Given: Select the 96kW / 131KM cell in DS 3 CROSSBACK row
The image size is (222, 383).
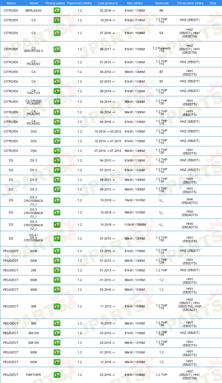Looking at the screenshot, I should pyautogui.click(x=135, y=213).
